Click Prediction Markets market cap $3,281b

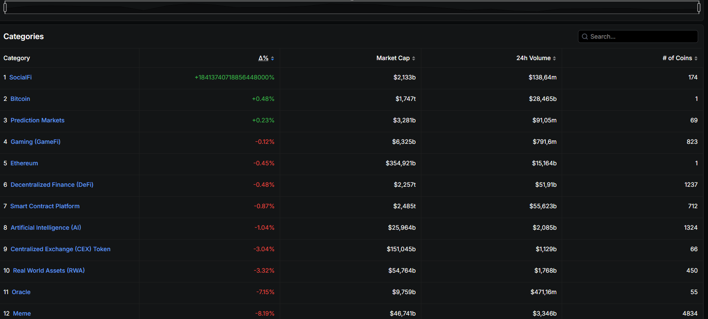[x=404, y=120]
